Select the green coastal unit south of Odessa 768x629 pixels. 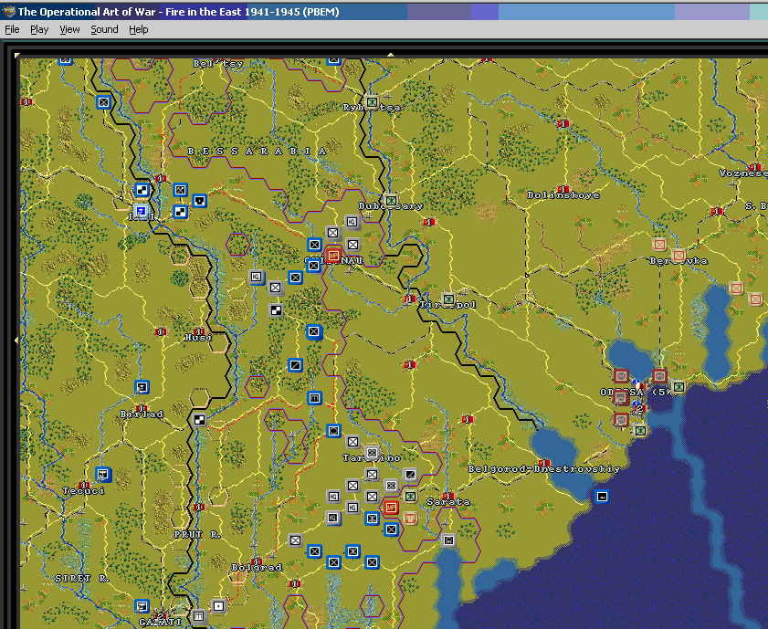point(640,431)
